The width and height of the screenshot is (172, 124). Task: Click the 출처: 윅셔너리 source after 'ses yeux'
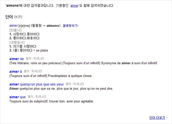click(75, 84)
